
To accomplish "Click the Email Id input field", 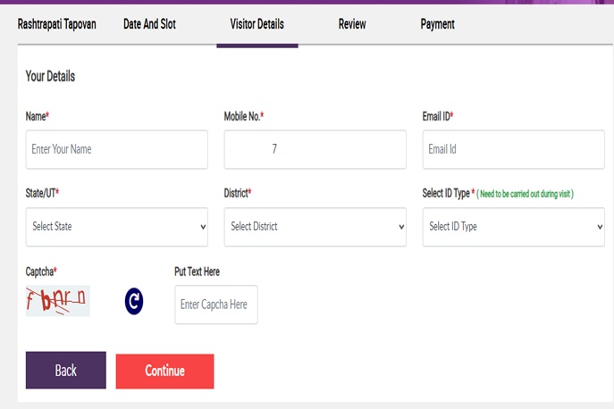I will pyautogui.click(x=513, y=149).
